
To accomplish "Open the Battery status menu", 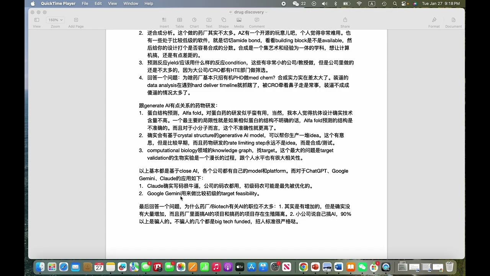I will 347,3.
